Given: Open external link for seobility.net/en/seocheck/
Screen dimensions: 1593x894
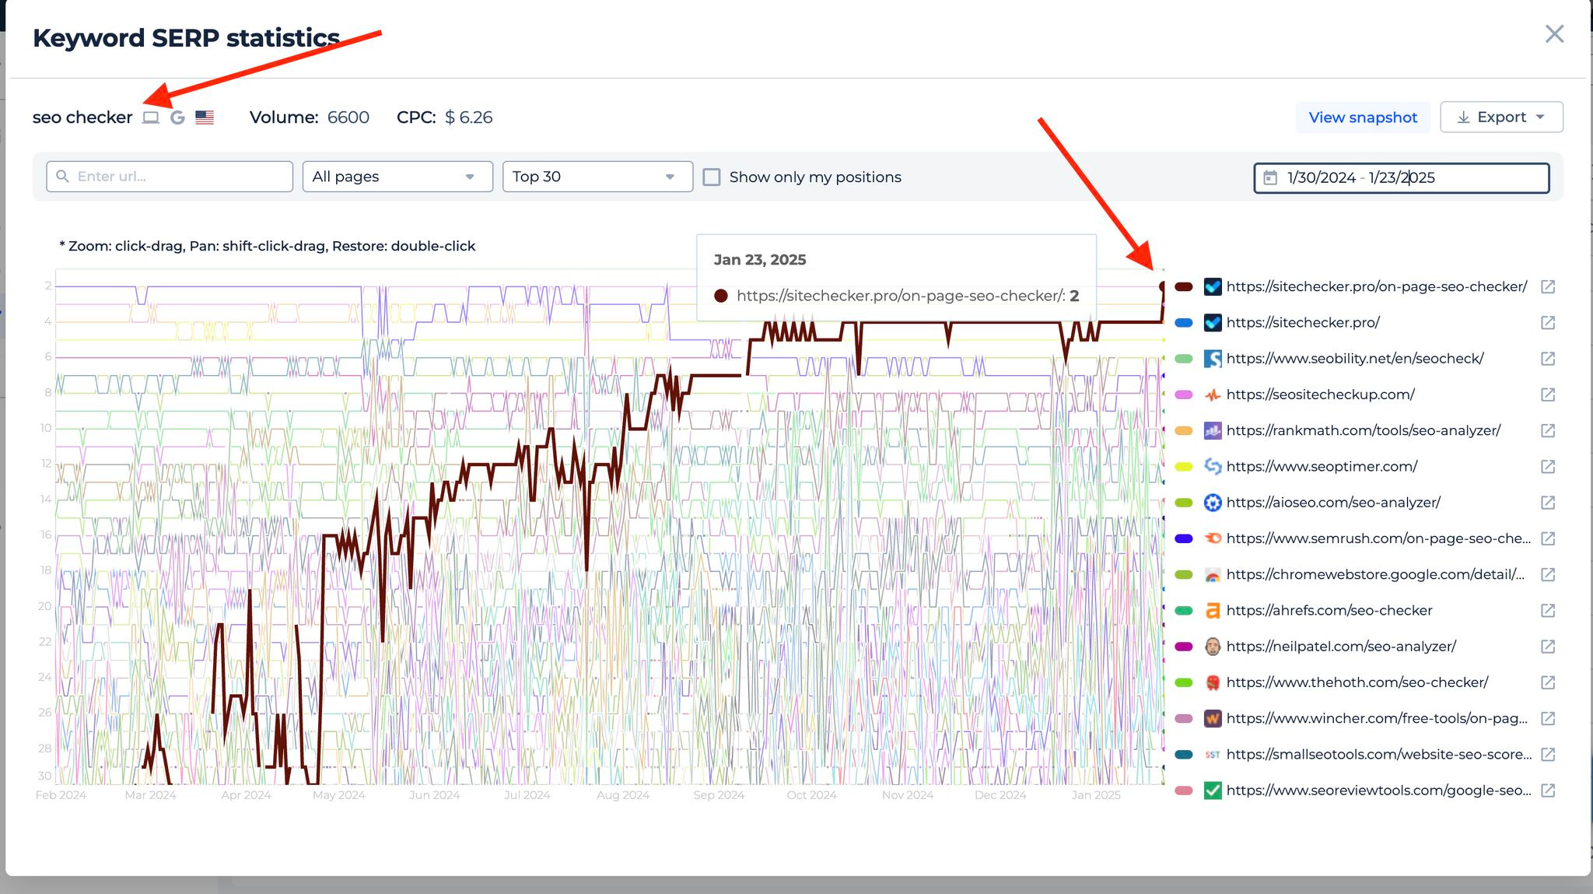Looking at the screenshot, I should click(1548, 359).
